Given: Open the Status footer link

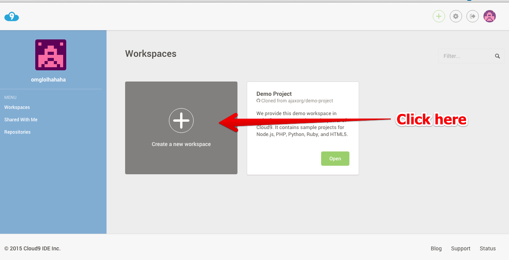Looking at the screenshot, I should (488, 248).
